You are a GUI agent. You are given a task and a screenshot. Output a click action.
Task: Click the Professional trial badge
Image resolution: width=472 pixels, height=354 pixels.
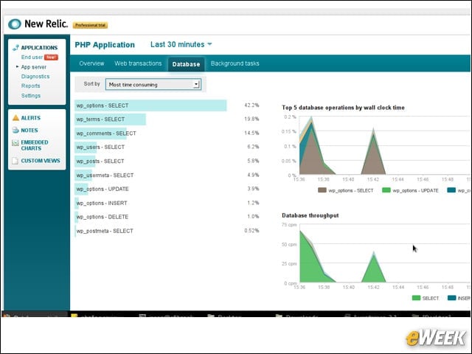(90, 25)
